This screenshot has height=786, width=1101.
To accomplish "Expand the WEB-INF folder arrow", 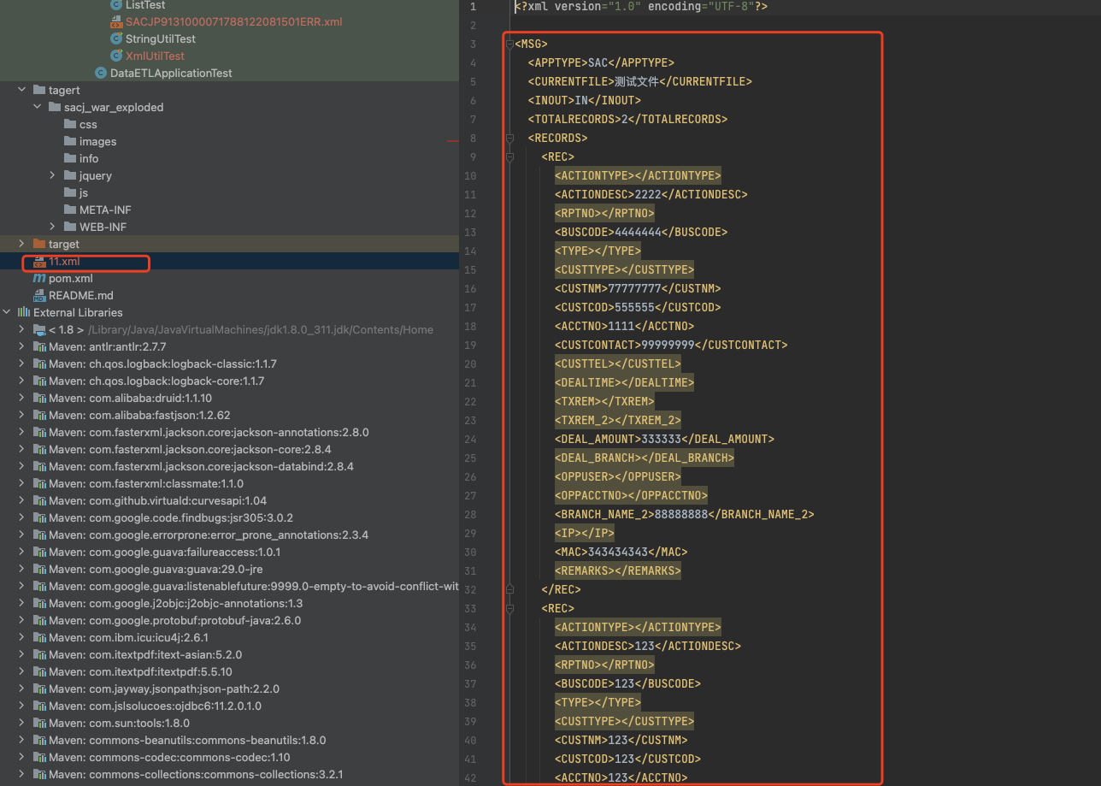I will 53,228.
